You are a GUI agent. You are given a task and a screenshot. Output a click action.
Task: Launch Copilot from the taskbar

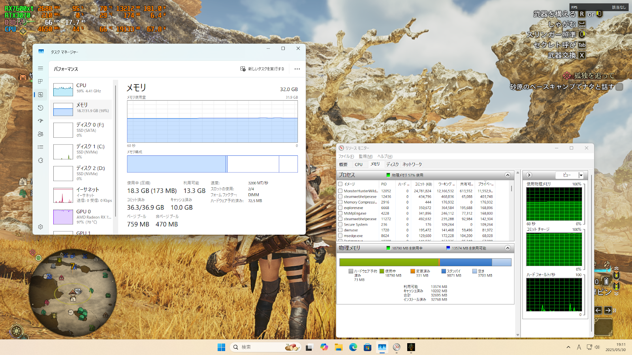(324, 347)
